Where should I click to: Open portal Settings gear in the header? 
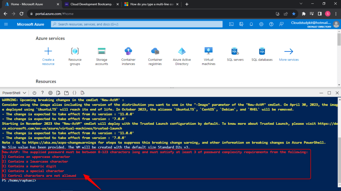261,24
